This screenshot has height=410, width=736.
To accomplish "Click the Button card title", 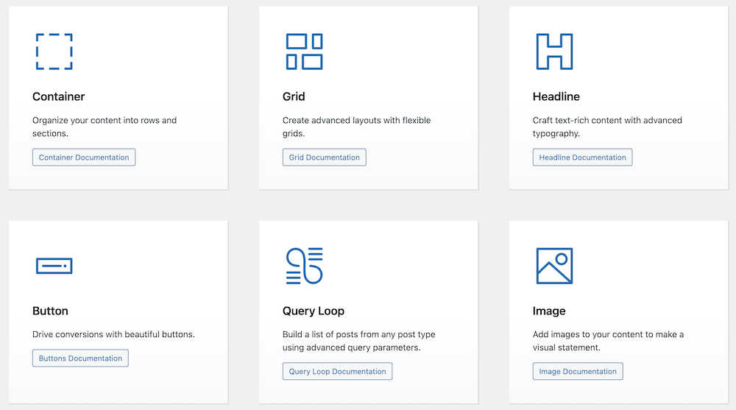I will (50, 311).
